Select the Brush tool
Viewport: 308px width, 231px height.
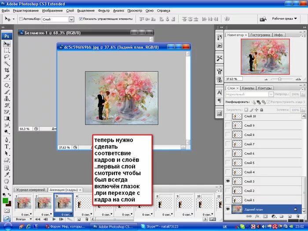point(7,92)
